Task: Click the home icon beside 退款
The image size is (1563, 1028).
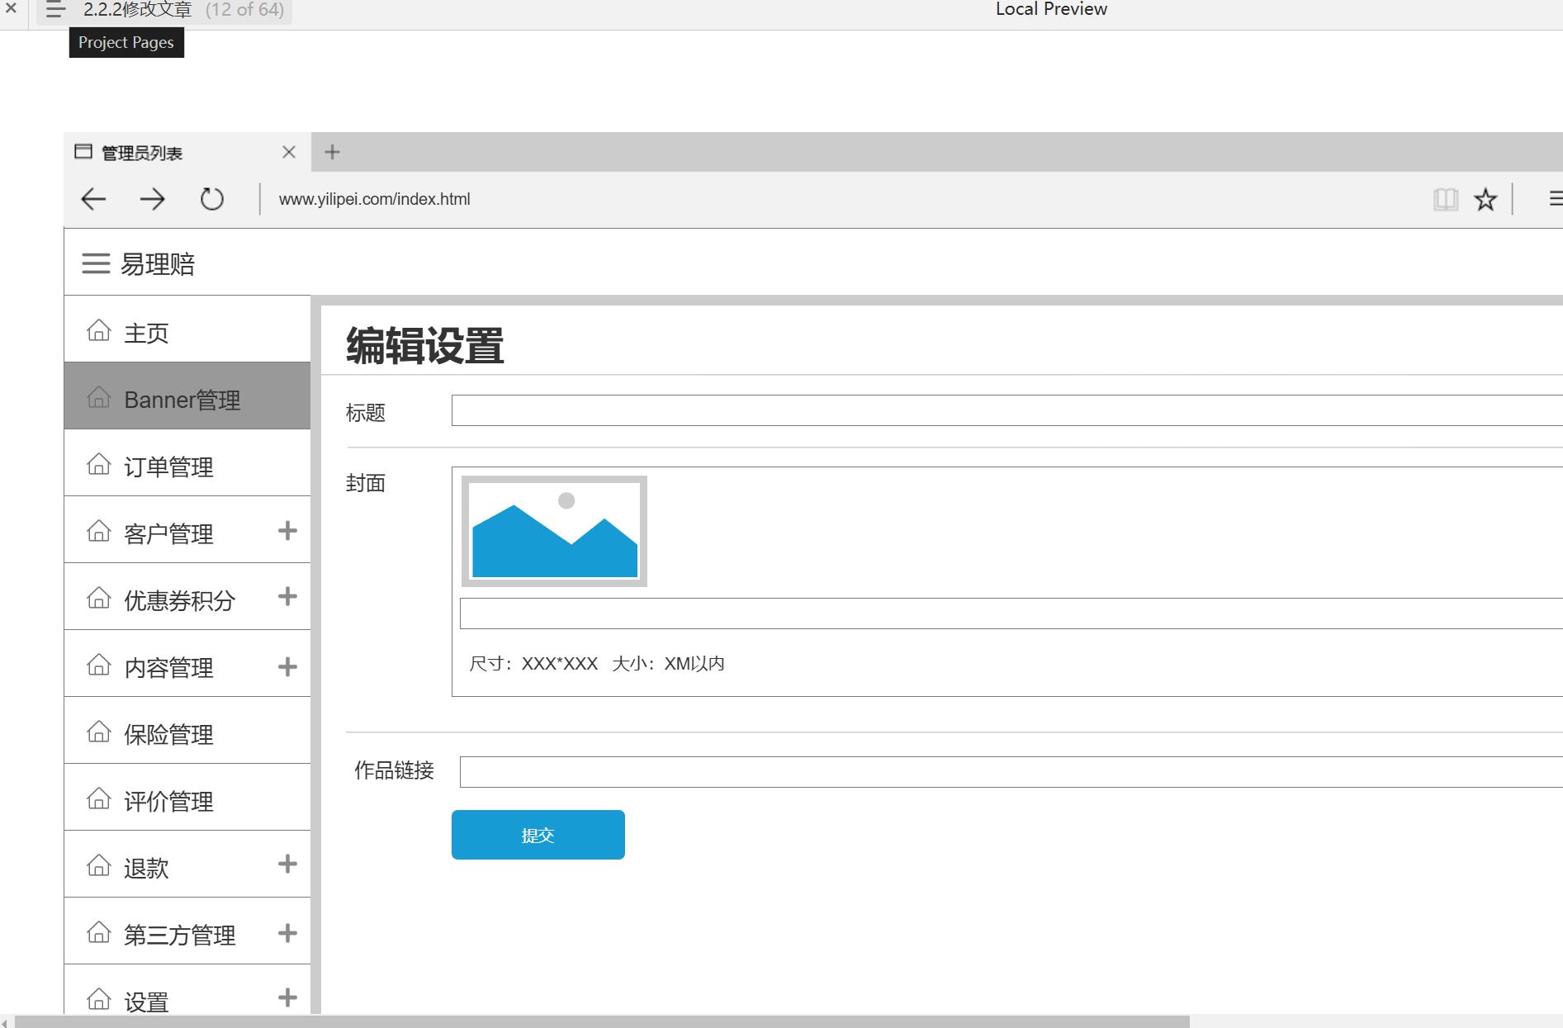Action: tap(99, 865)
